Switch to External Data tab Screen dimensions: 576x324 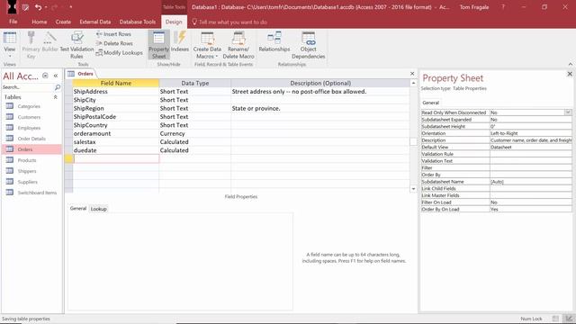pos(95,22)
